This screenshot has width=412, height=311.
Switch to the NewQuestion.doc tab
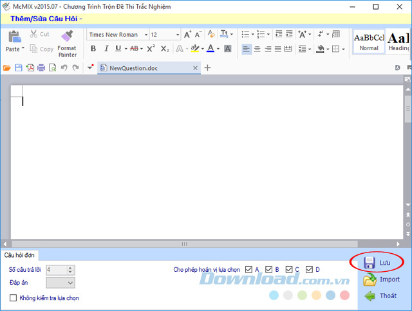[x=133, y=67]
